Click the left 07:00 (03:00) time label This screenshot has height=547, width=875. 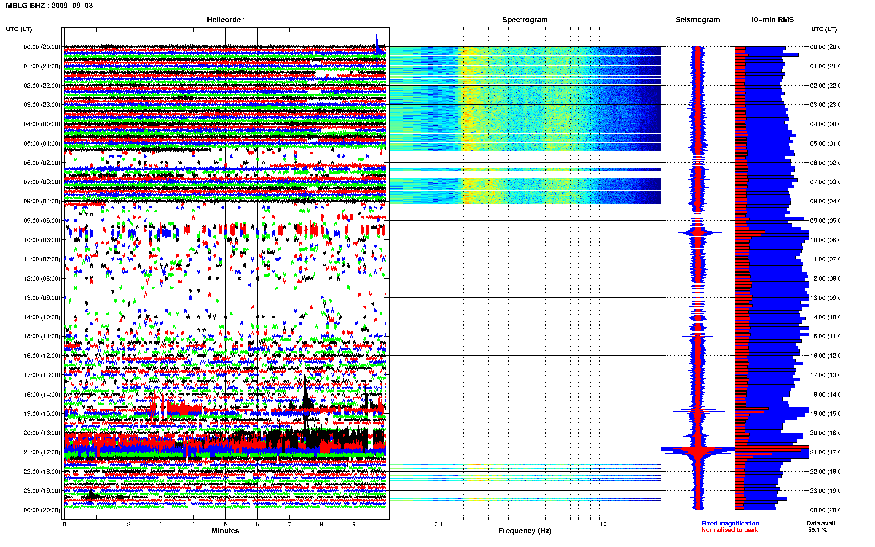pyautogui.click(x=42, y=182)
